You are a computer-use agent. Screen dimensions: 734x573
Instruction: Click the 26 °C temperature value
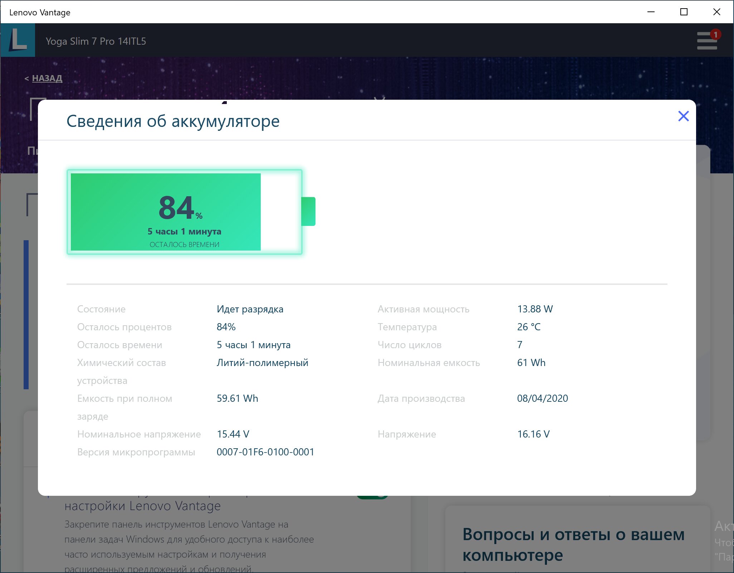click(x=529, y=327)
